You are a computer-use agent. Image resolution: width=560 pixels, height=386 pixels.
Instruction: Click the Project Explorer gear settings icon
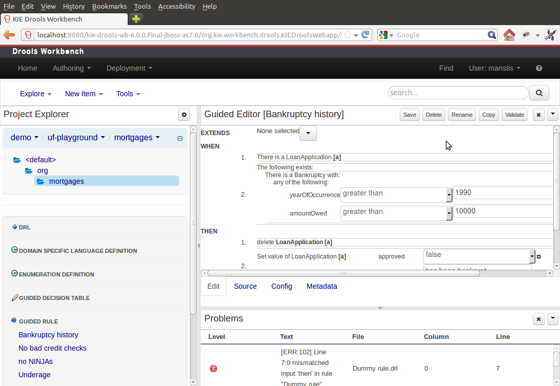point(184,115)
